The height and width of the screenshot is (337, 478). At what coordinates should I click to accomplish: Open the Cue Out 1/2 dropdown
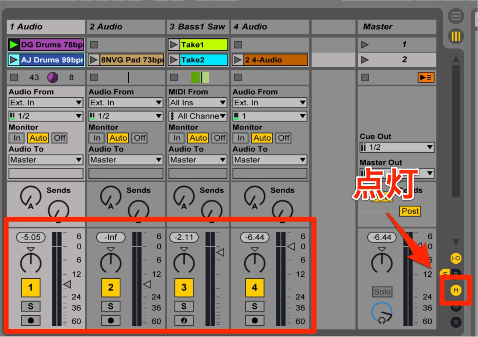tap(397, 147)
